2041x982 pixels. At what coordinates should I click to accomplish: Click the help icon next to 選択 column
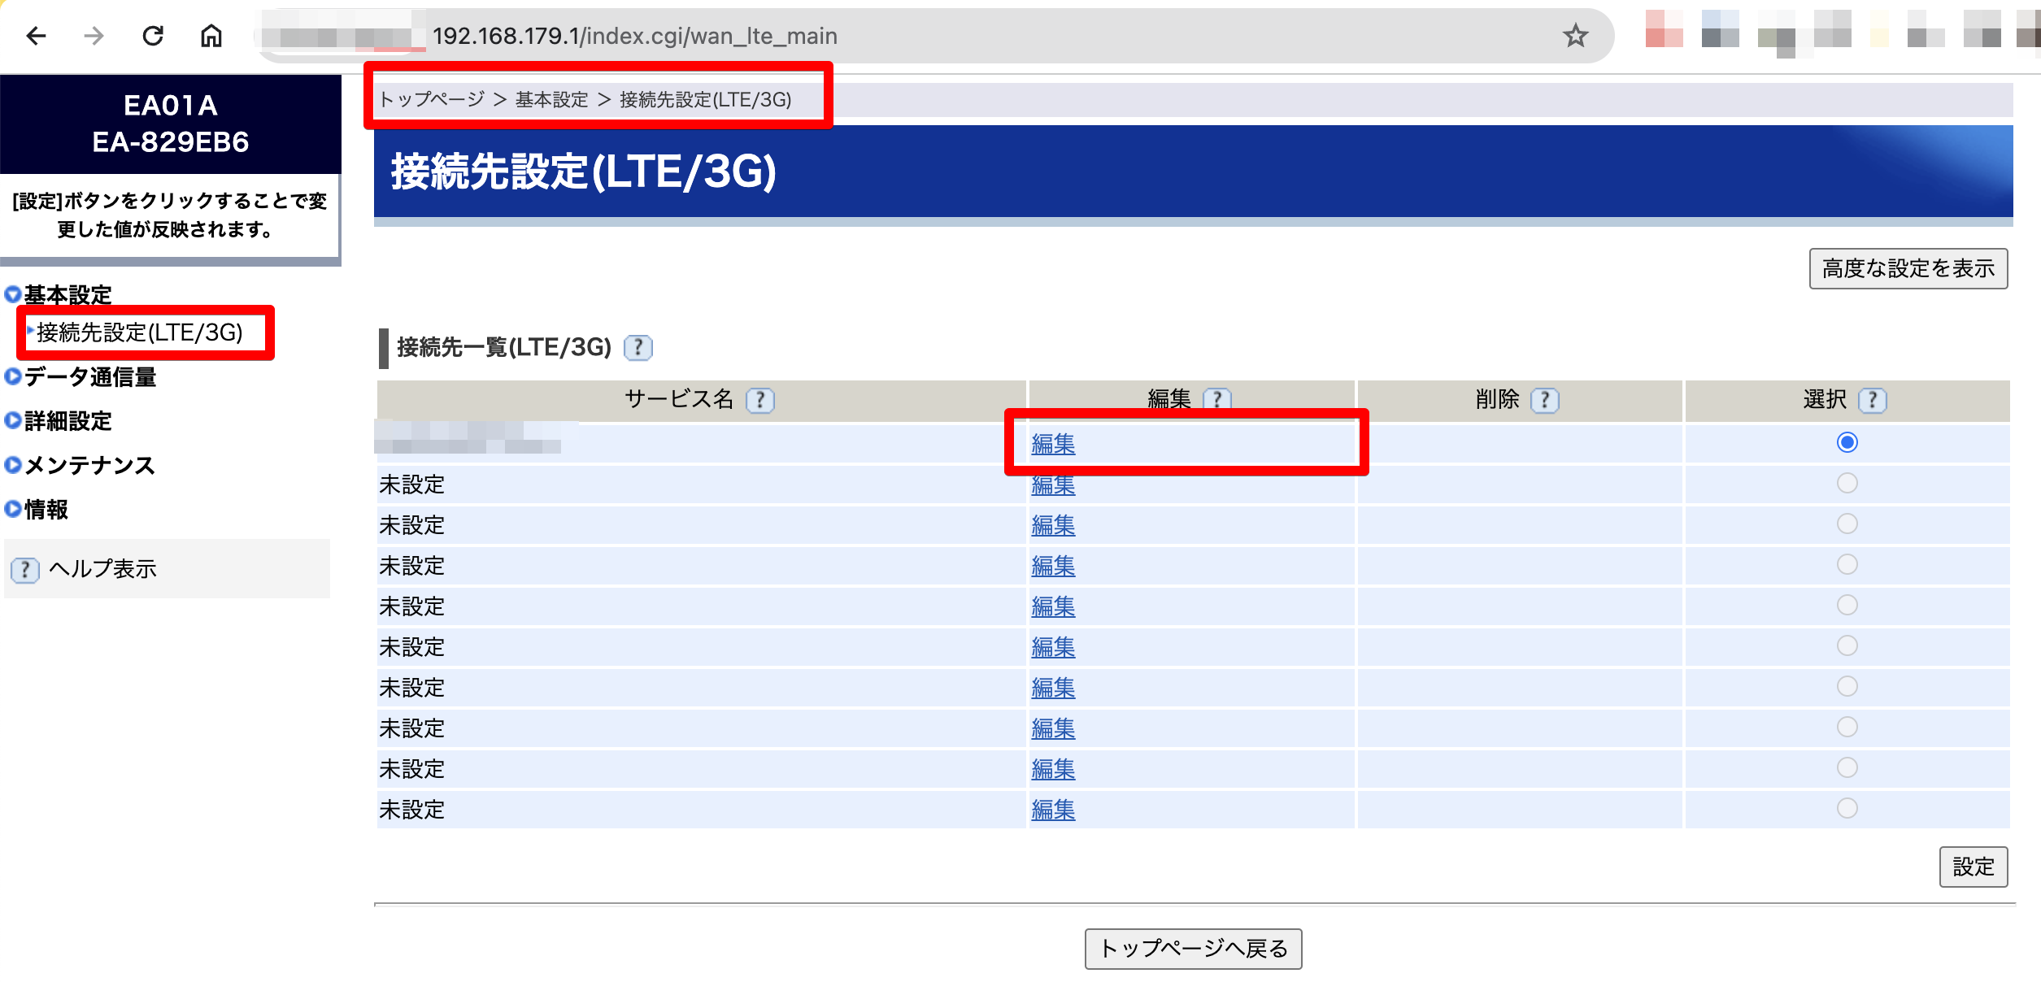1872,400
